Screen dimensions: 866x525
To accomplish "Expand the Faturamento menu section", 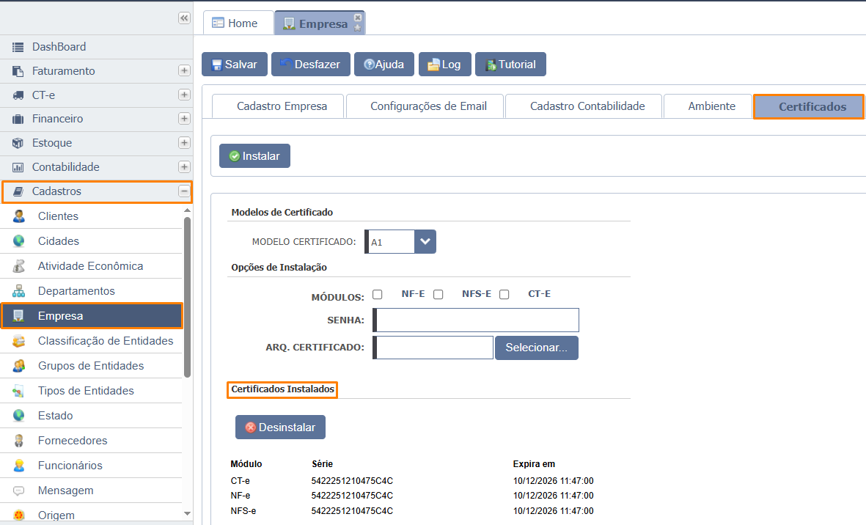I will tap(185, 70).
